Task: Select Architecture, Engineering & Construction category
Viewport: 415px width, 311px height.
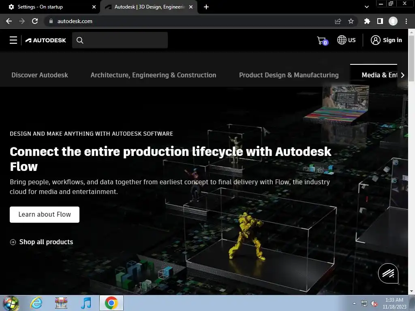Action: (x=153, y=75)
